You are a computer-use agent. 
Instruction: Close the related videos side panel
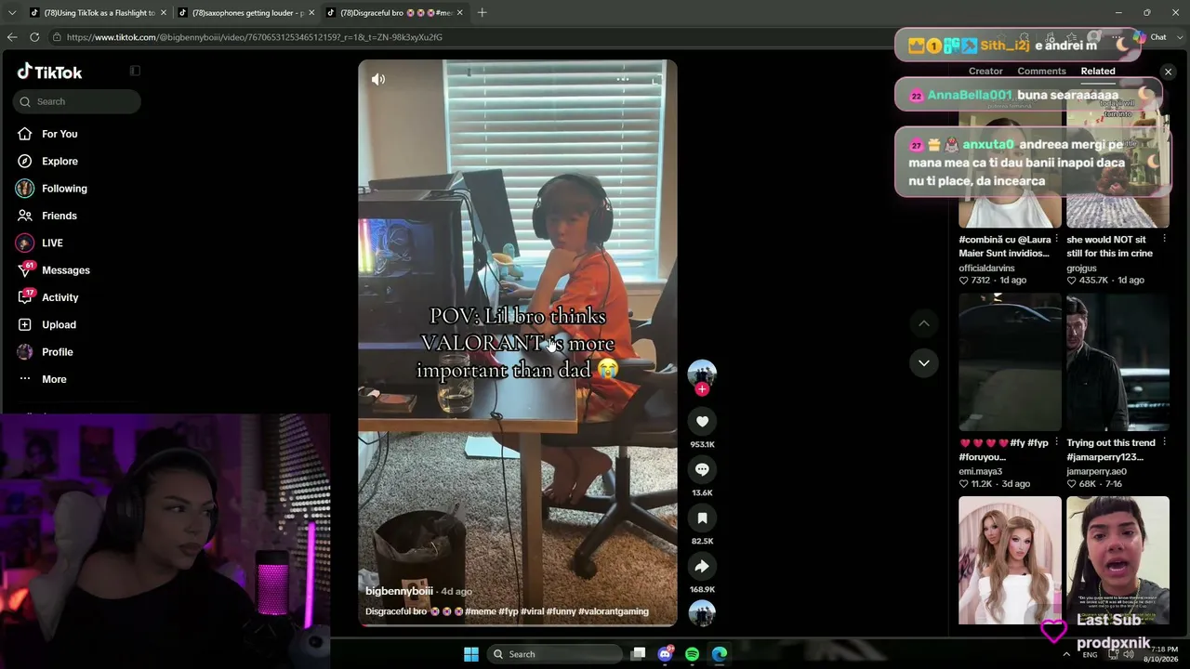coord(1169,72)
